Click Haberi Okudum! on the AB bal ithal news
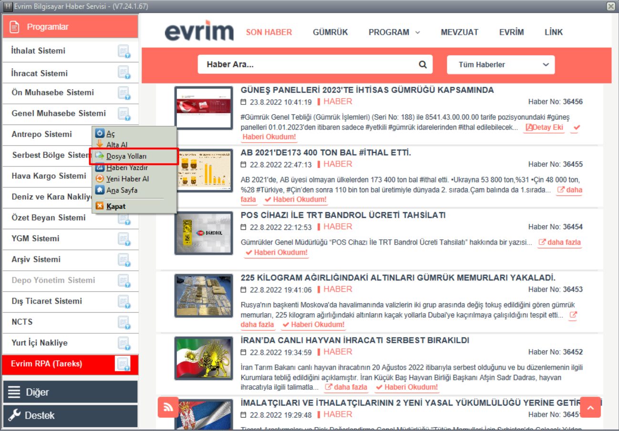The height and width of the screenshot is (431, 619). point(296,199)
